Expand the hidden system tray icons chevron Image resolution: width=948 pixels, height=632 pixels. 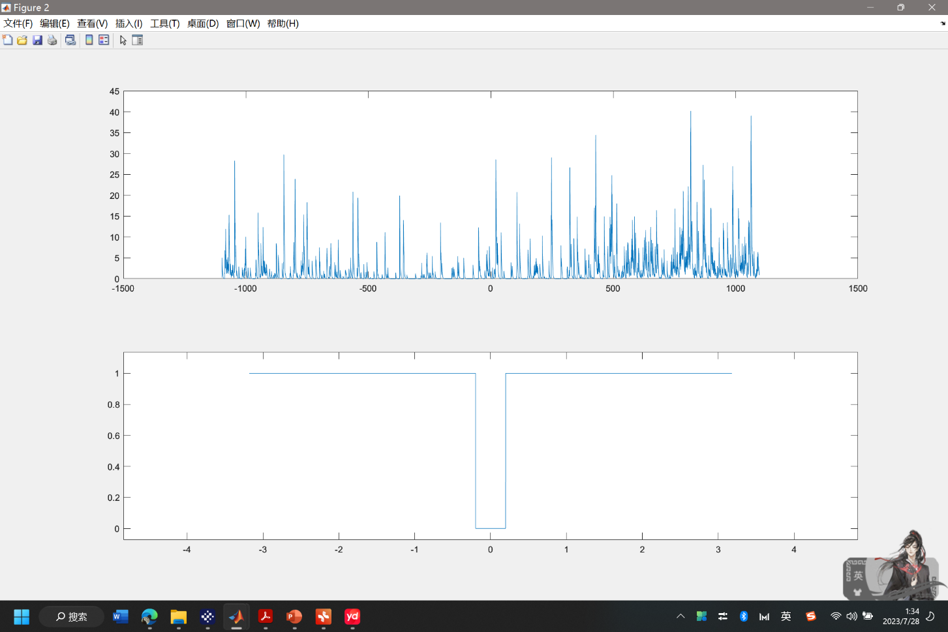pos(680,616)
